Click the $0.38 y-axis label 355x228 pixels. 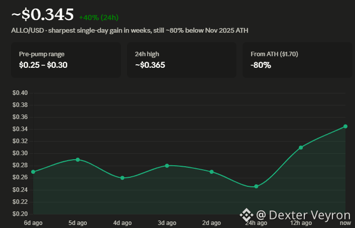(20, 105)
